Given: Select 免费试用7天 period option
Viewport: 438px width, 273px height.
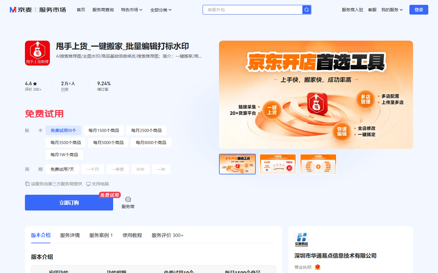Looking at the screenshot, I should (x=62, y=169).
